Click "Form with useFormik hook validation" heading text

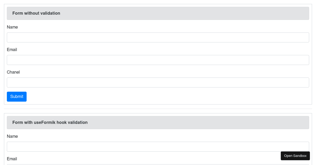pyautogui.click(x=50, y=123)
